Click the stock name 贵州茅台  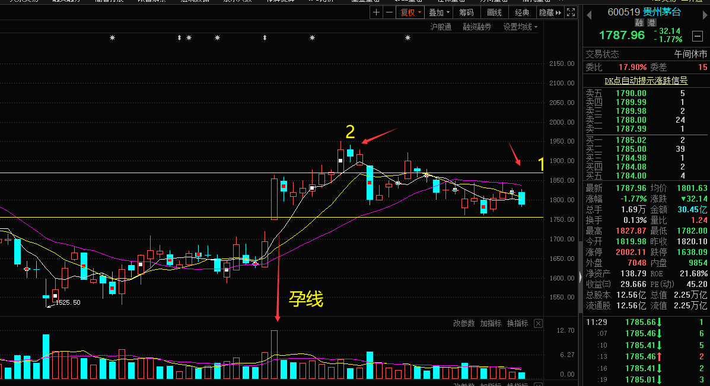coord(662,12)
